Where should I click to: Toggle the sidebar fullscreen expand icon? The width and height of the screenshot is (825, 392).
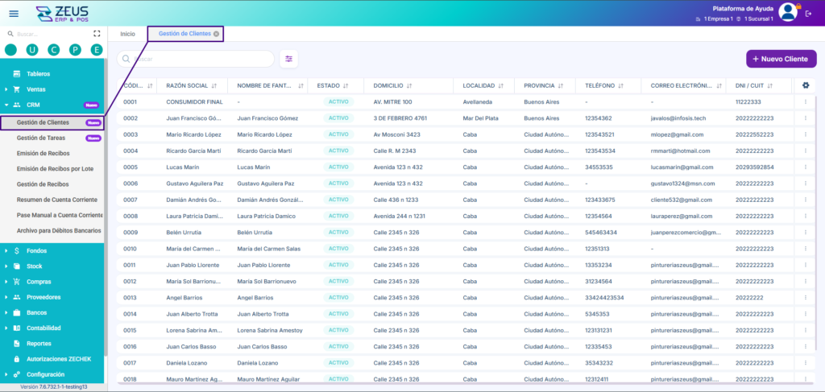(x=97, y=34)
